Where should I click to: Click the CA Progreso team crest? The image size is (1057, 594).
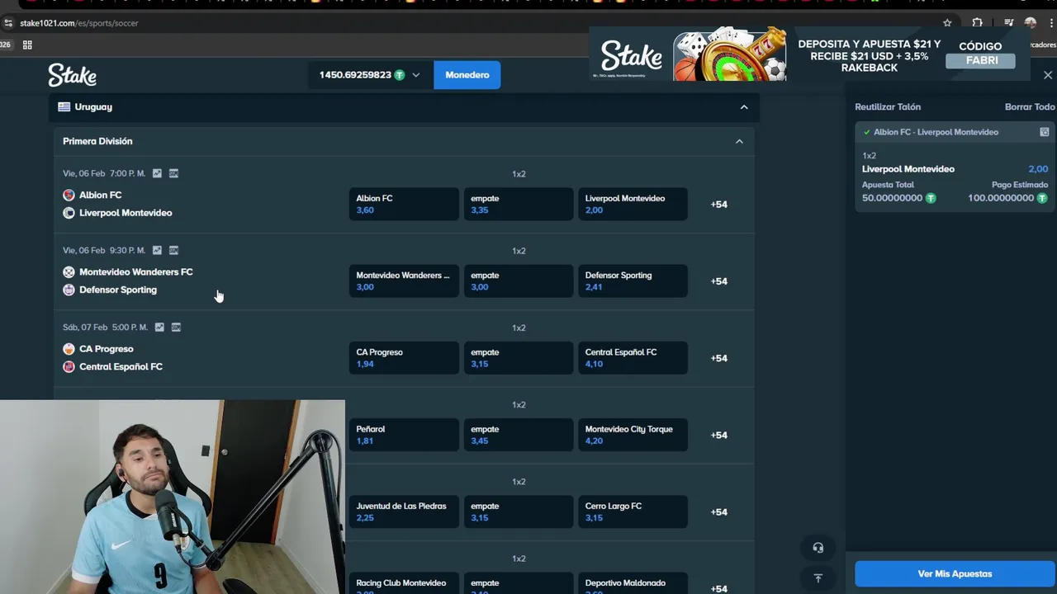[69, 349]
